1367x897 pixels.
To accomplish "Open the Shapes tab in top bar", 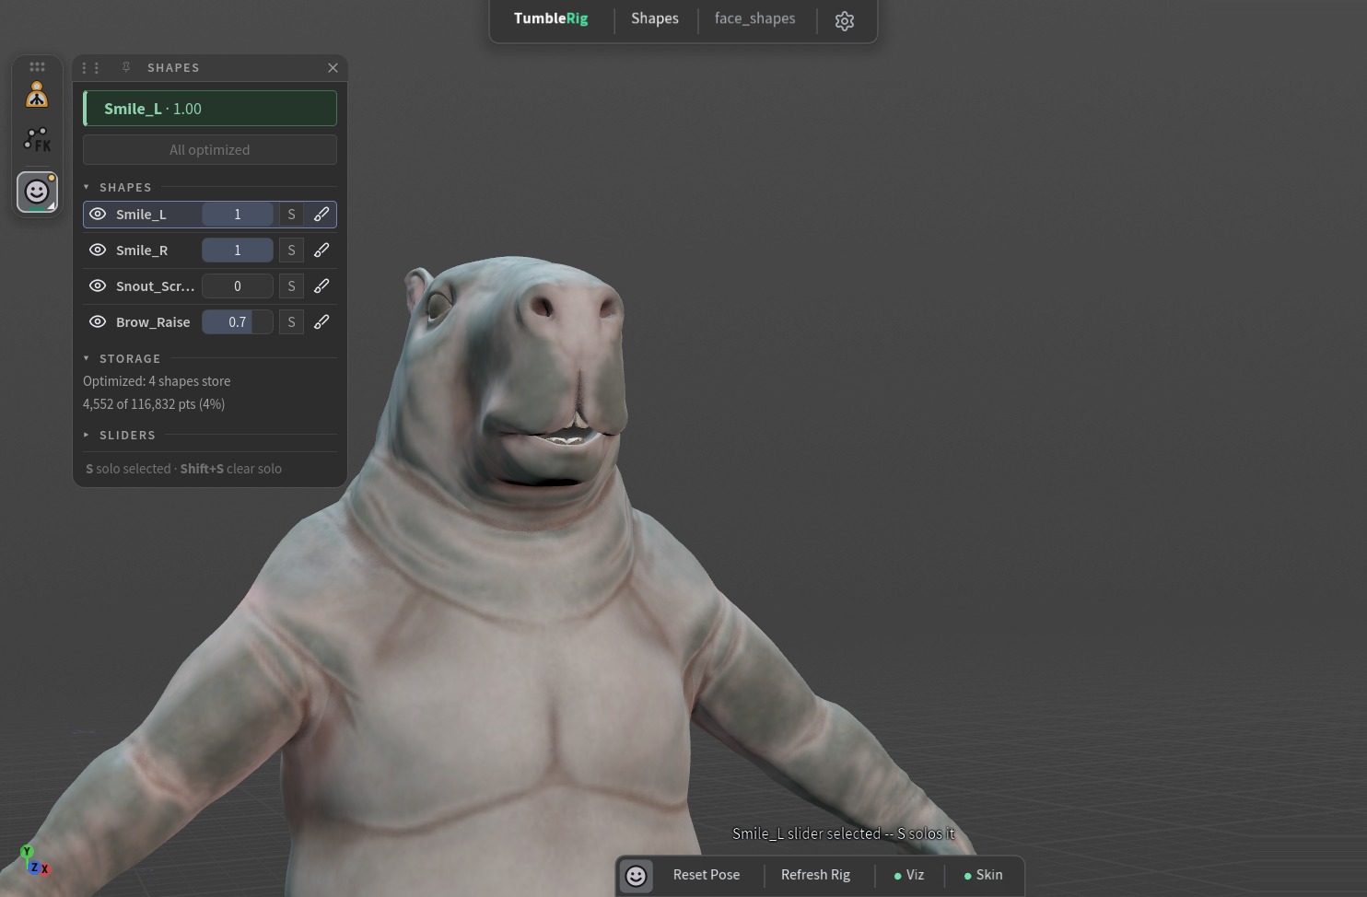I will click(x=655, y=18).
